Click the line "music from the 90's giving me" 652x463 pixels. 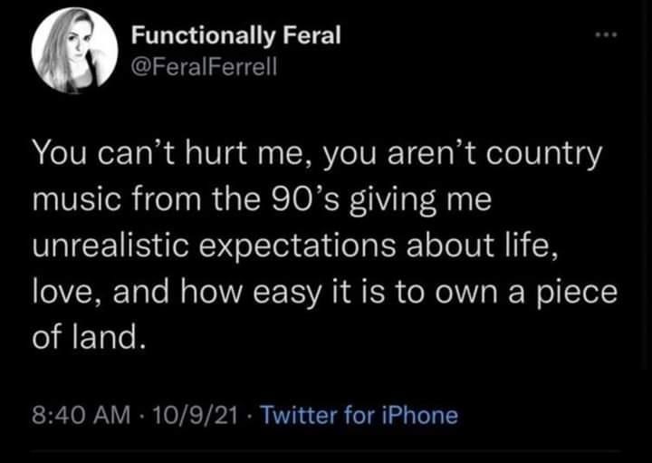(261, 199)
